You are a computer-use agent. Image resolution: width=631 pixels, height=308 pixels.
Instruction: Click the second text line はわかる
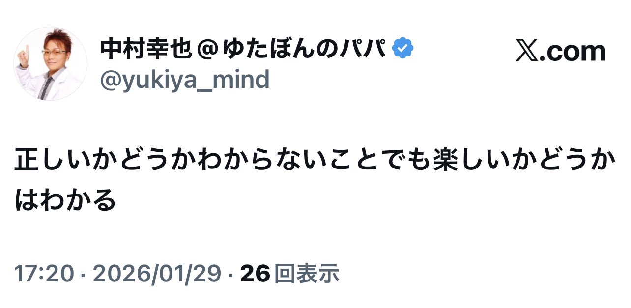pyautogui.click(x=65, y=200)
